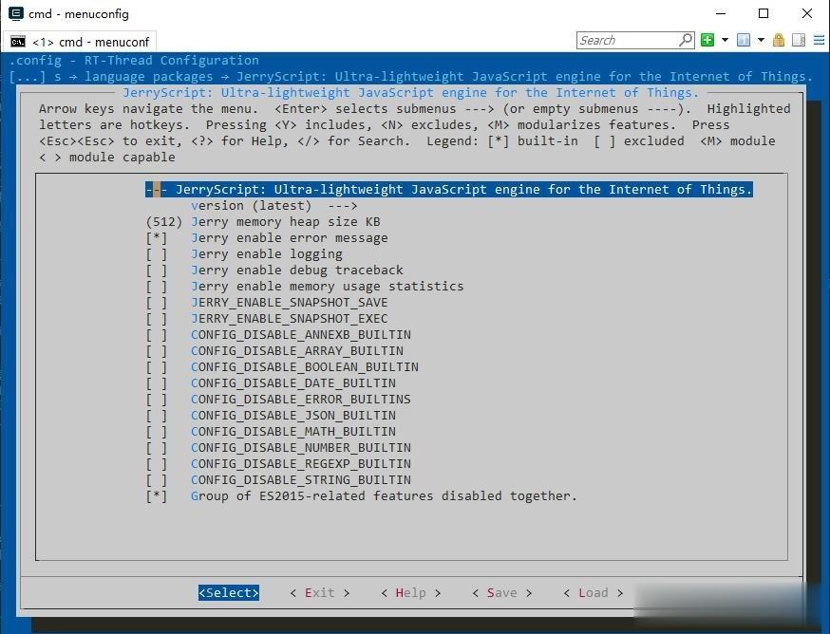Toggle CONFIG_DISABLE_STRING_BUILTIN checkbox

tap(156, 480)
